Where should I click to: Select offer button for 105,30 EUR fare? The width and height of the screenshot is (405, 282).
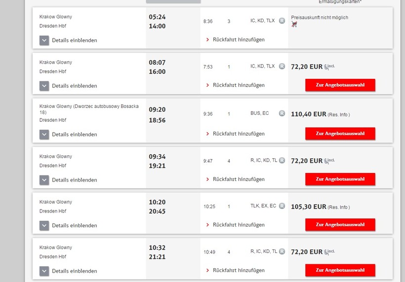340,224
